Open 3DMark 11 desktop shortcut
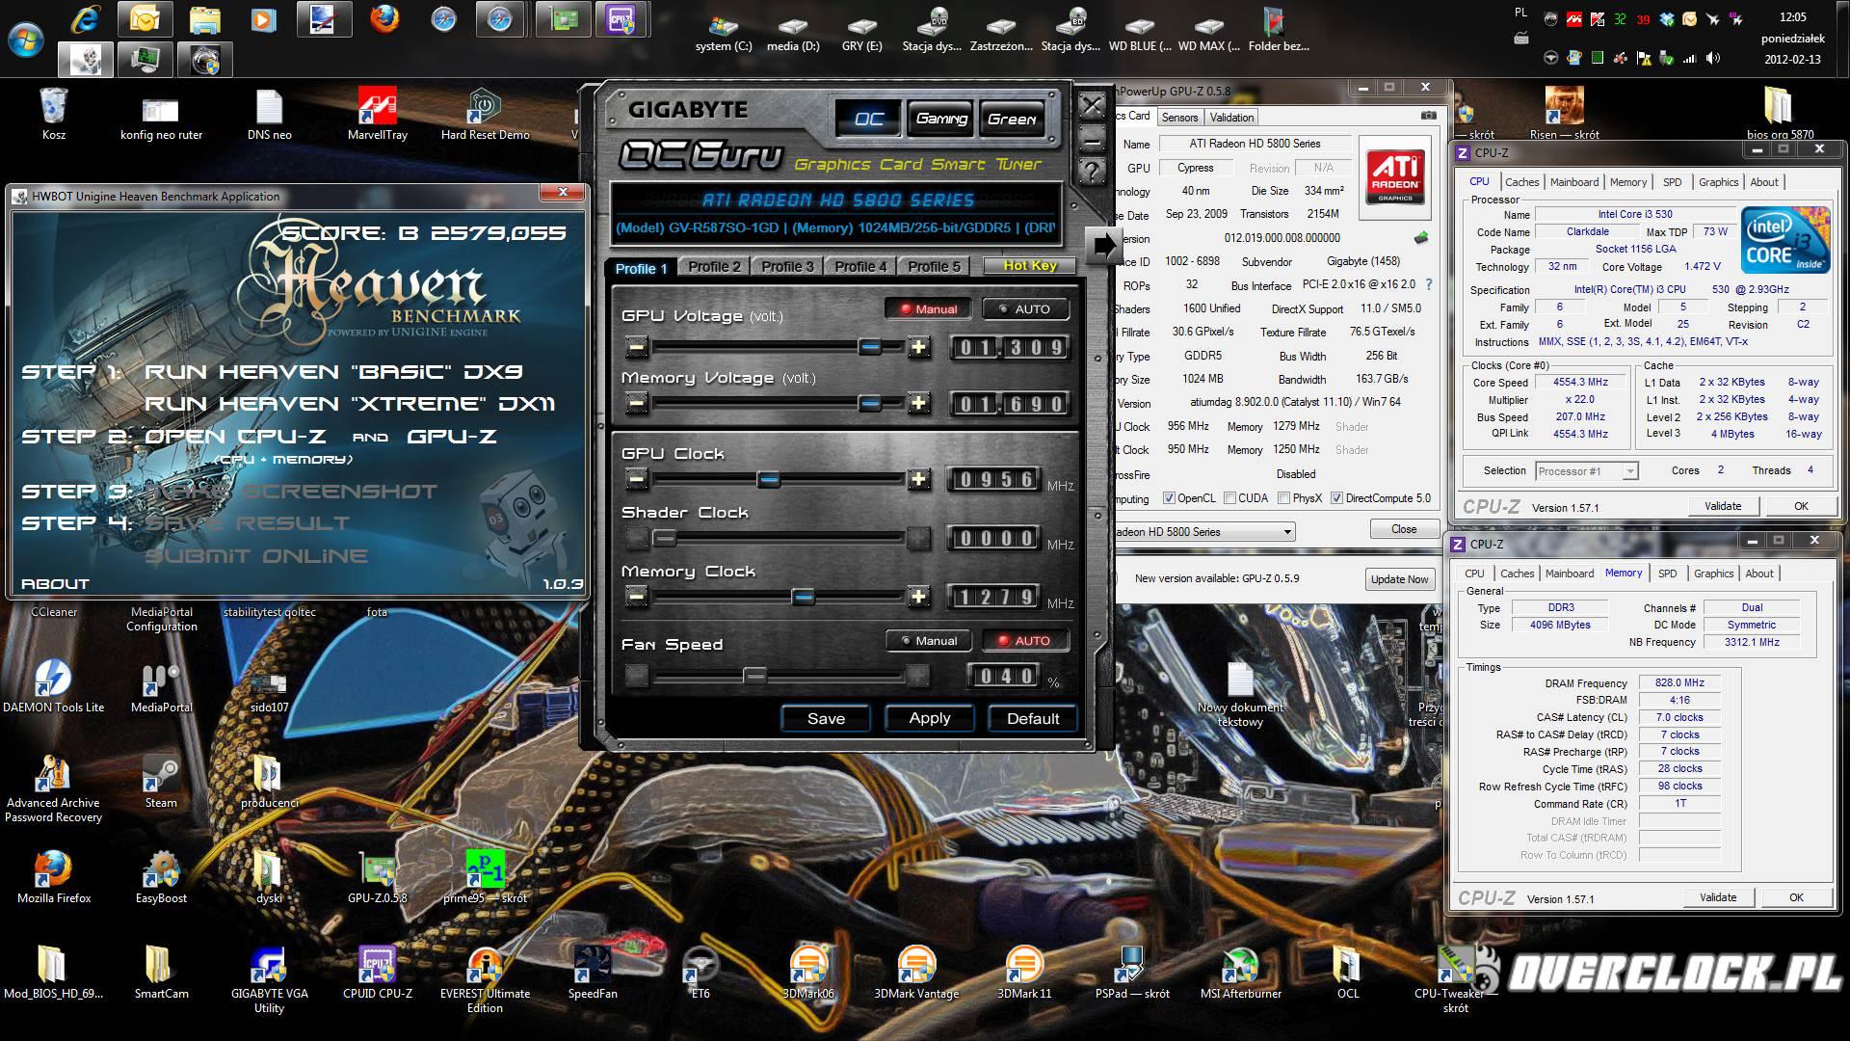 1024,973
